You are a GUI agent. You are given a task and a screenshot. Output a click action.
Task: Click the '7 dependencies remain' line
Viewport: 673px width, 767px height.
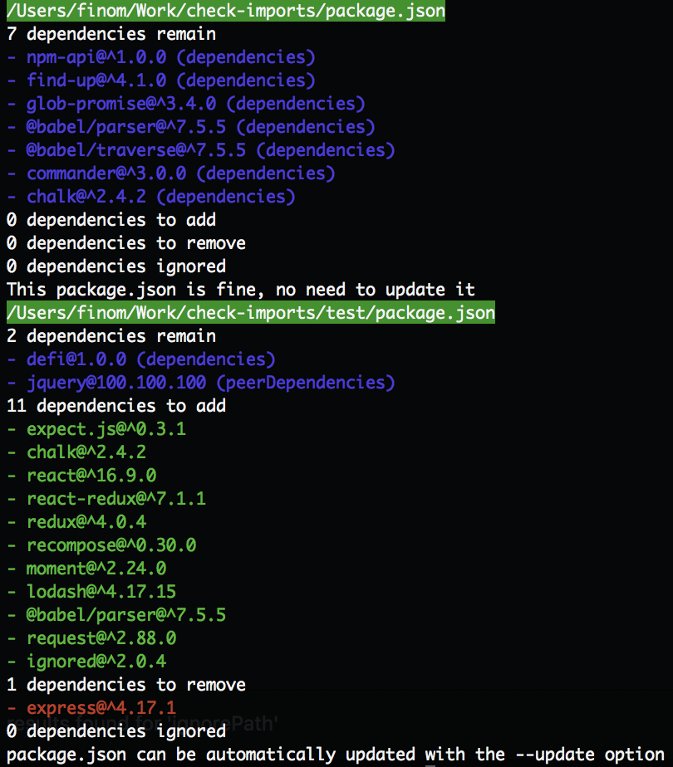pos(111,34)
